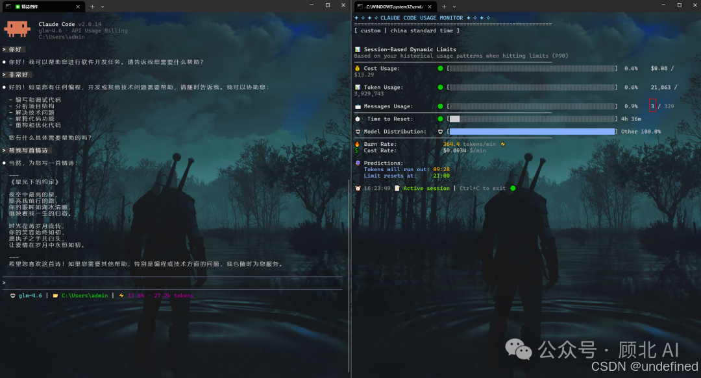Click the lightning bolt after tokens/min
The image size is (701, 378).
click(503, 144)
